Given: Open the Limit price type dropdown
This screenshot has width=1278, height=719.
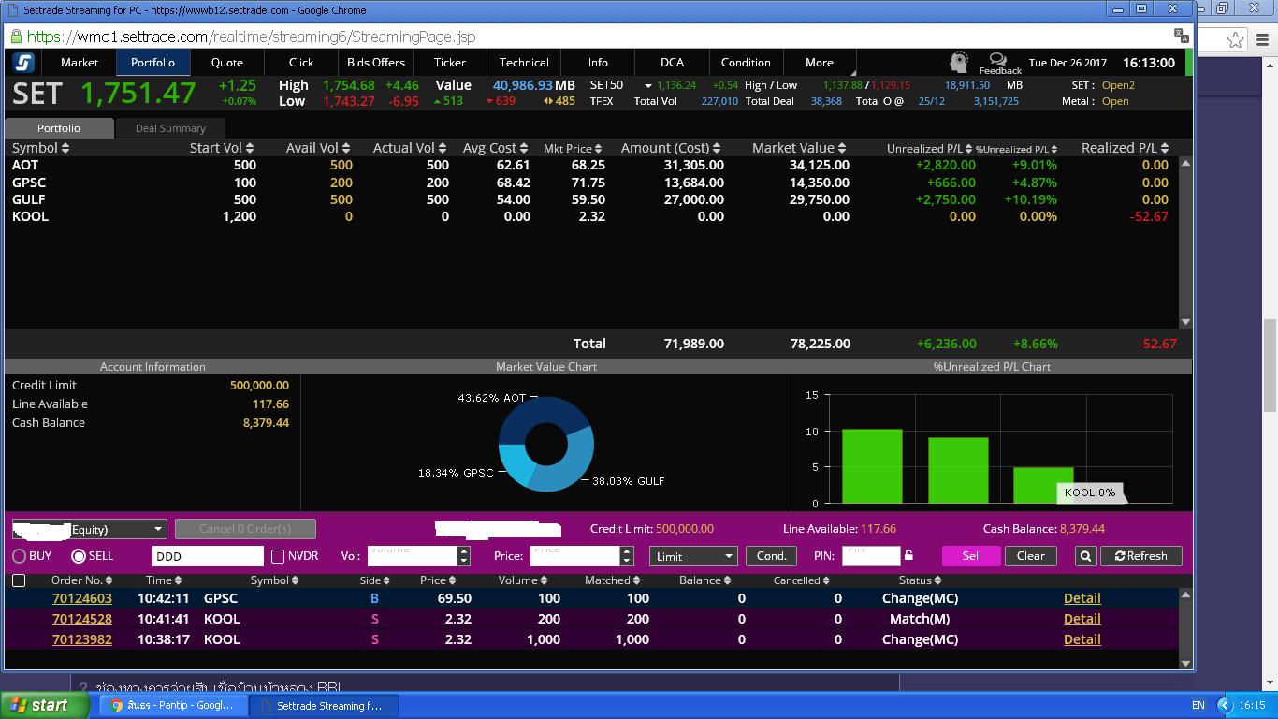Looking at the screenshot, I should click(x=693, y=556).
